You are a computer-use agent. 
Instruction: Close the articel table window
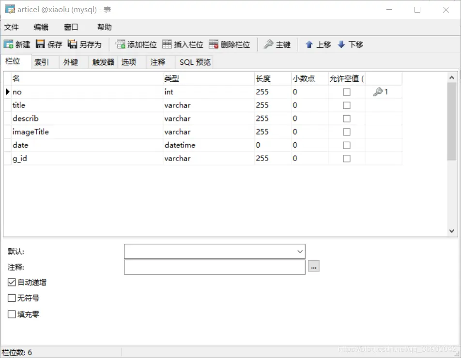446,10
